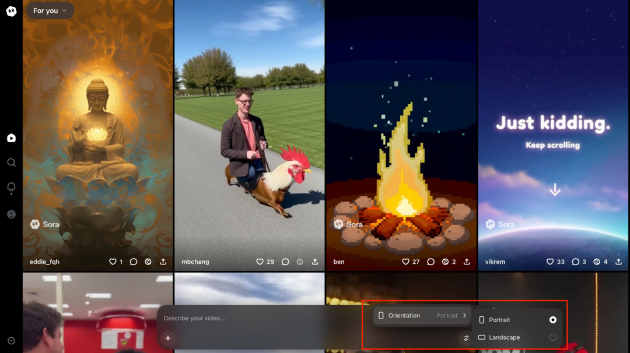The width and height of the screenshot is (630, 353).
Task: Click the Describe your video input field
Action: [257, 318]
